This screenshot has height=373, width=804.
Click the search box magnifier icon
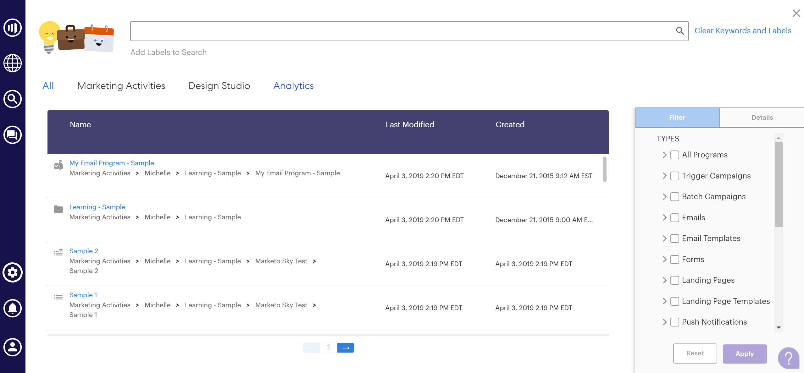tap(680, 31)
